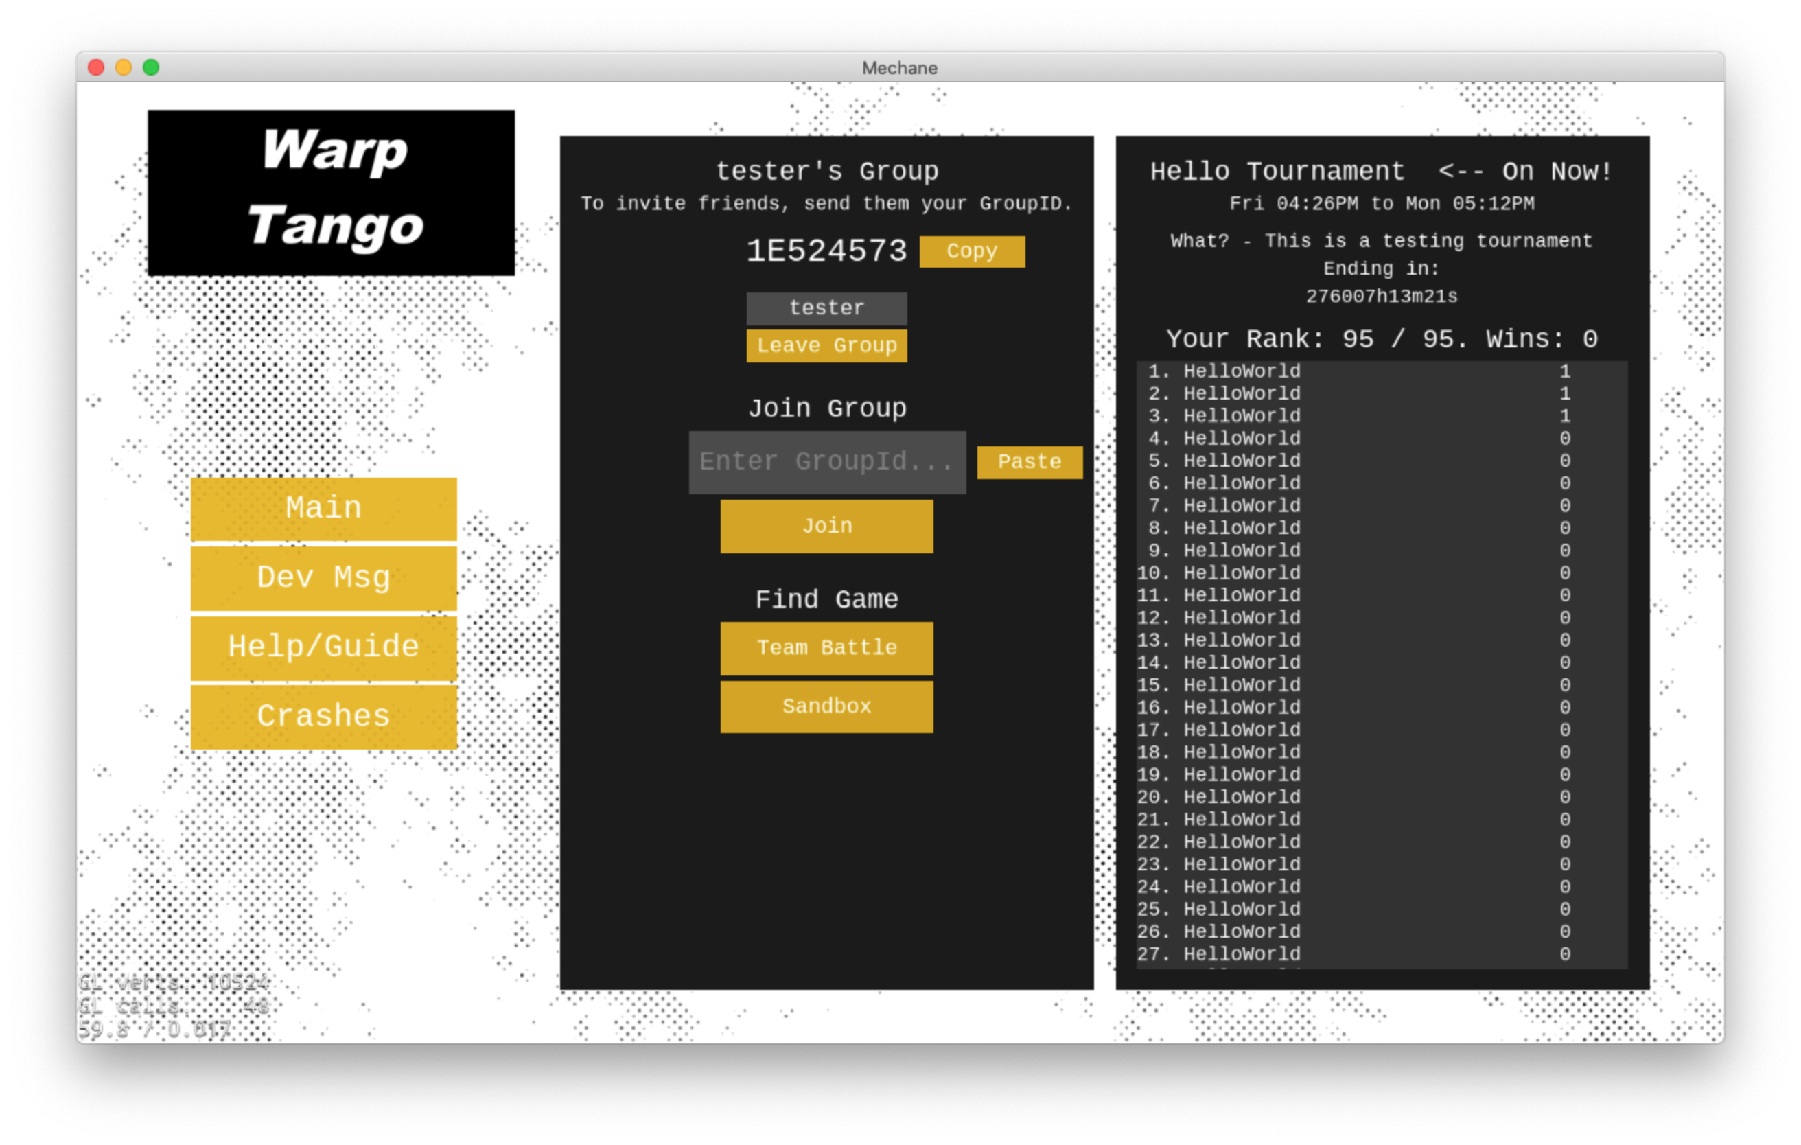Select leaderboard row 10. HelloWorld
This screenshot has width=1801, height=1145.
(1382, 574)
